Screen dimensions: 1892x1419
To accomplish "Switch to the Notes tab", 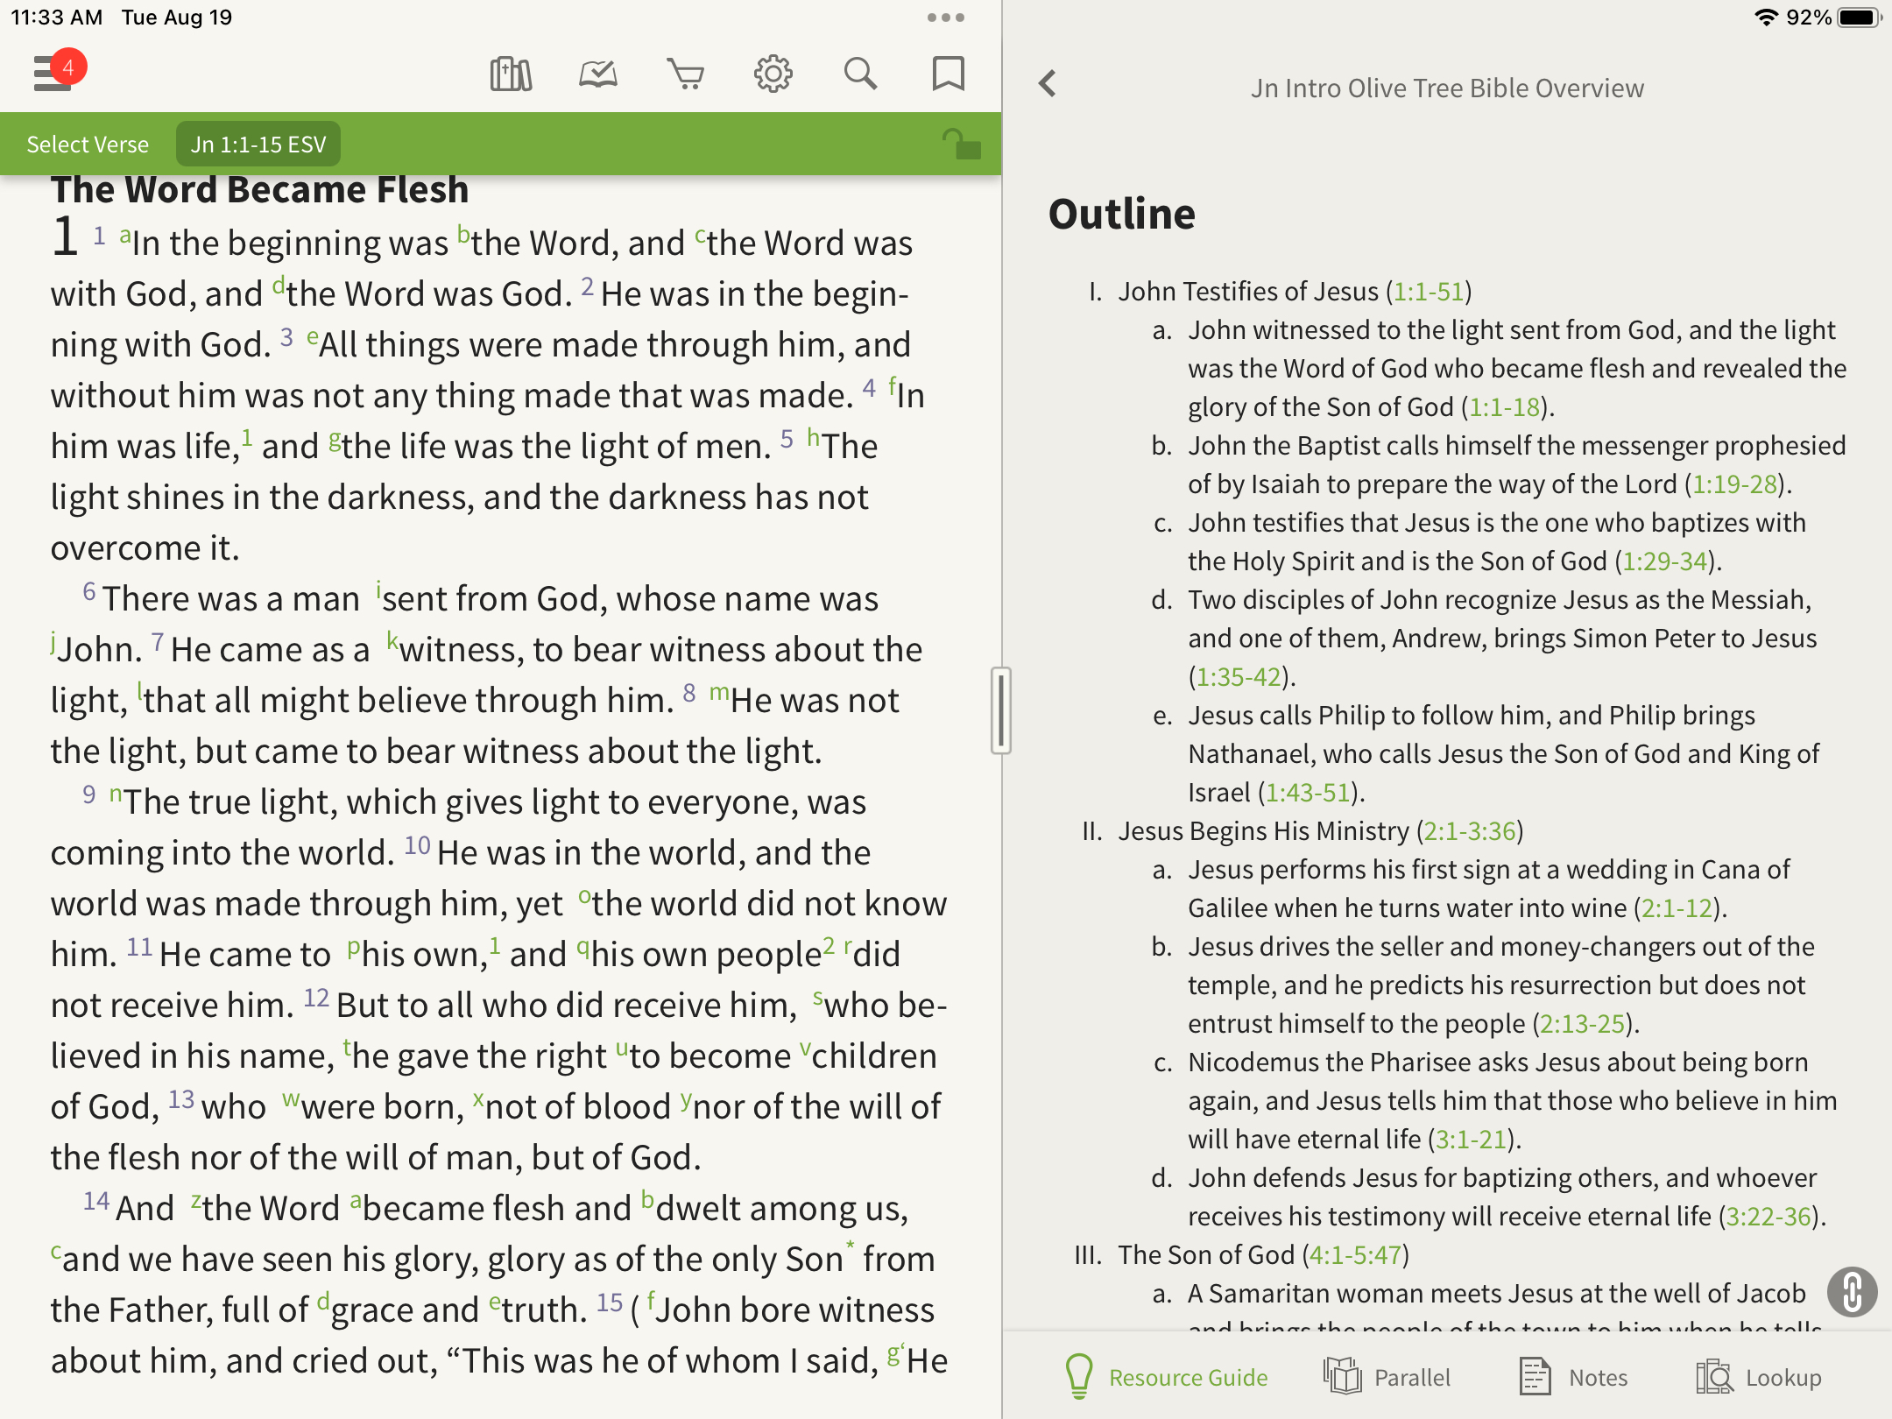I will pyautogui.click(x=1573, y=1377).
